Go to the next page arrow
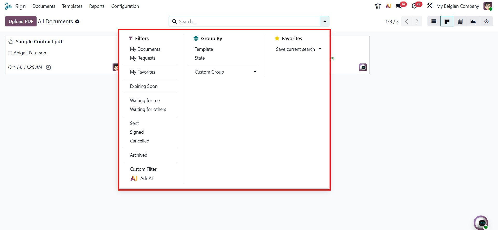The image size is (498, 230). coord(417,21)
